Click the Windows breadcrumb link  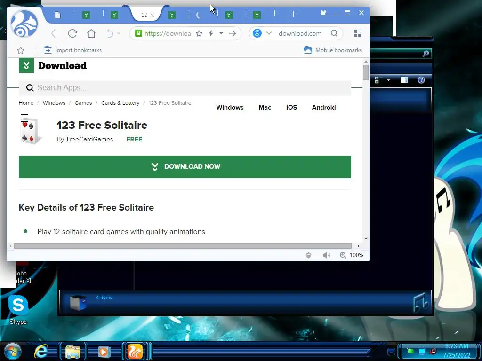click(54, 103)
